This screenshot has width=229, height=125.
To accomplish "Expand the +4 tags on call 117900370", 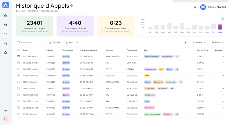I will [177, 69].
